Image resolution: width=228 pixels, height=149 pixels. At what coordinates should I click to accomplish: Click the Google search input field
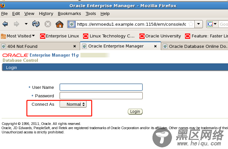(223, 24)
